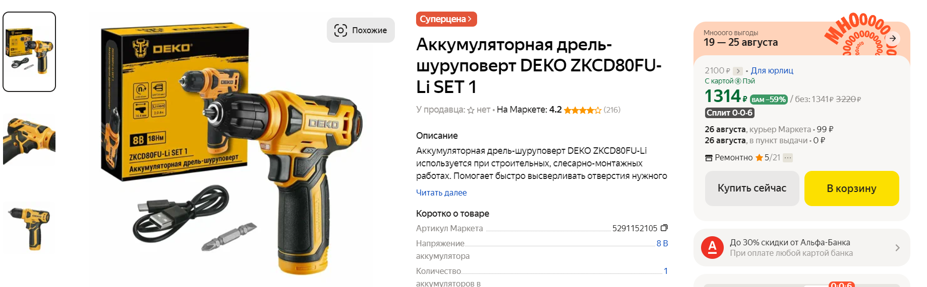Screen dimensions: 927x287
Task: Click the 8 В voltage link
Action: 662,243
